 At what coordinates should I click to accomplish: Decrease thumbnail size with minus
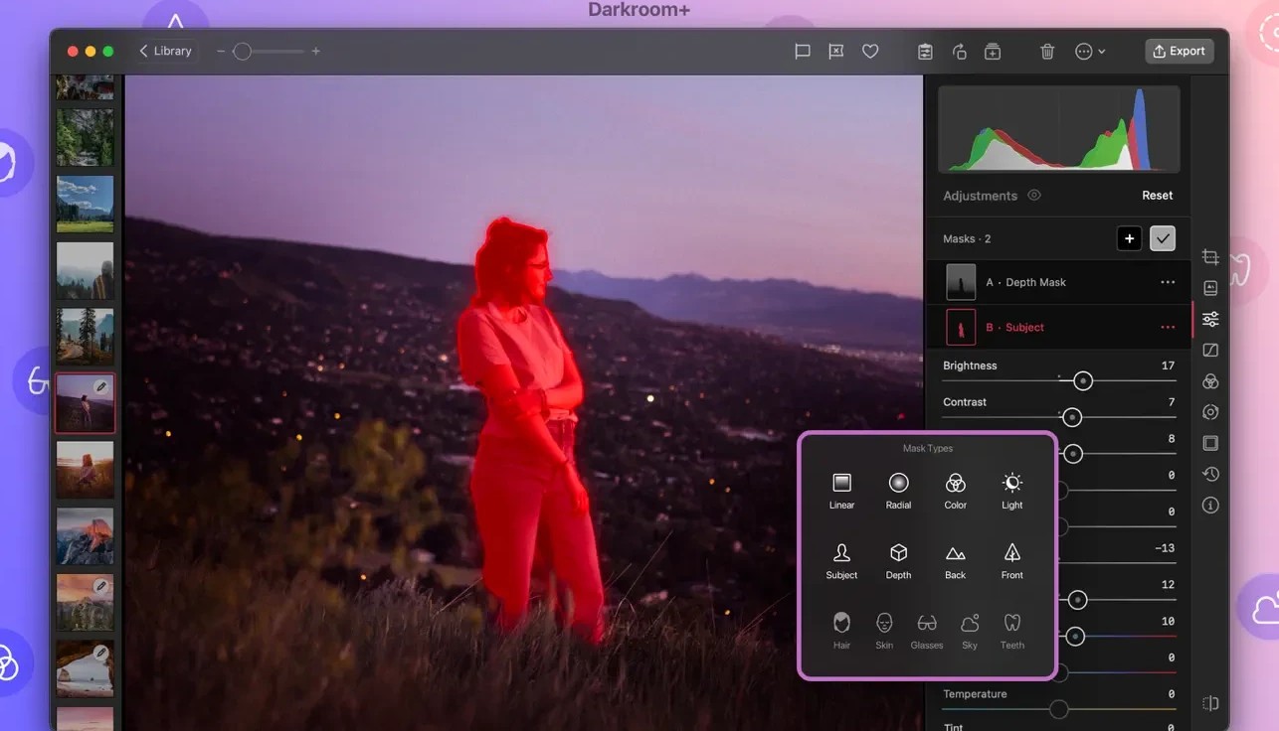click(x=220, y=52)
